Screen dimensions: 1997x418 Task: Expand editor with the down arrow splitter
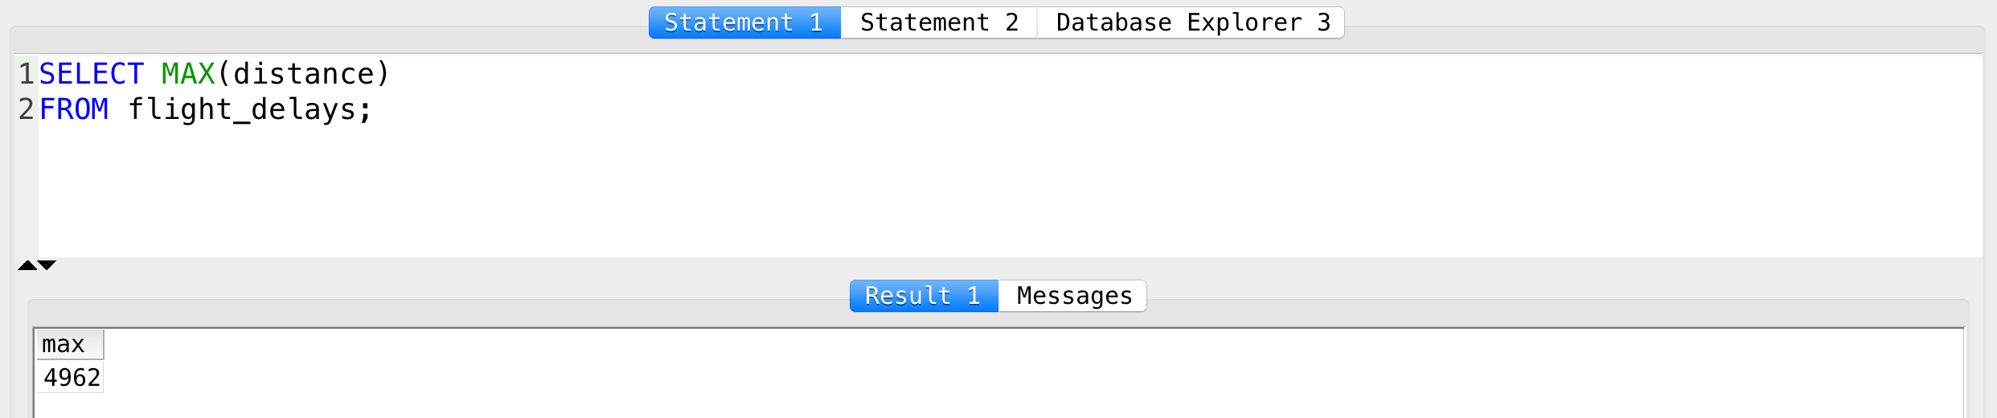pos(47,265)
